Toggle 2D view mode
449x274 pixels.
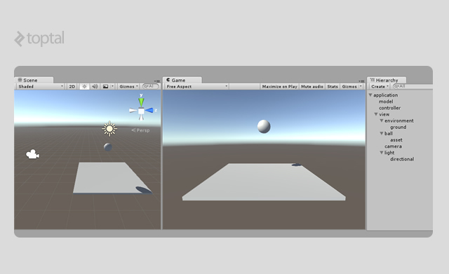(72, 86)
